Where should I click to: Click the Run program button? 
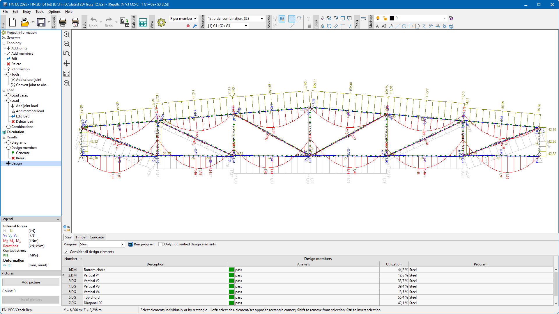coord(141,244)
